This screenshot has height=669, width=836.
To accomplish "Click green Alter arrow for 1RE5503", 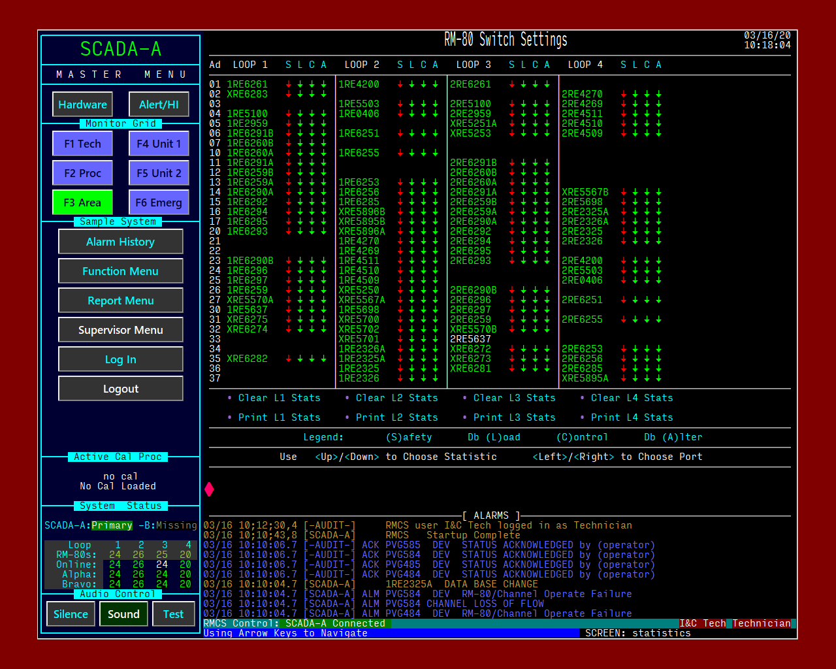I will coord(436,104).
